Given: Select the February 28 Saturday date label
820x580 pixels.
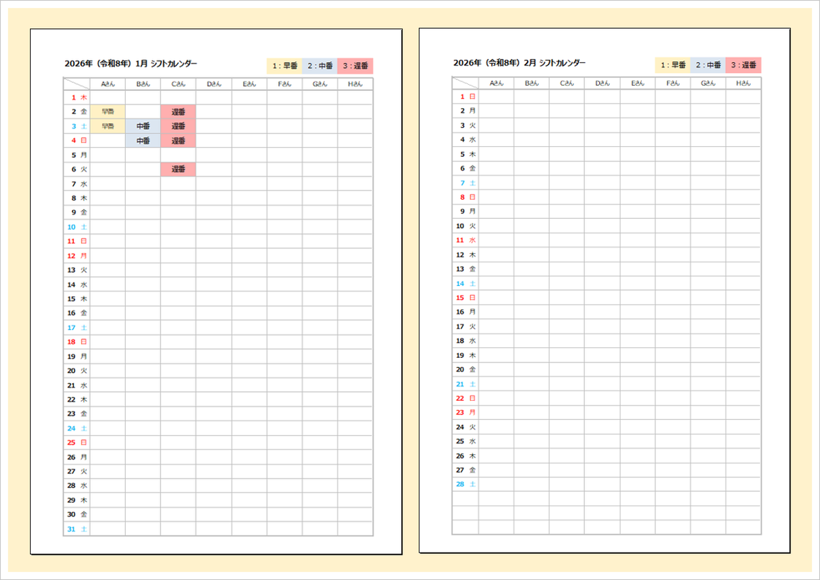Looking at the screenshot, I should click(465, 484).
